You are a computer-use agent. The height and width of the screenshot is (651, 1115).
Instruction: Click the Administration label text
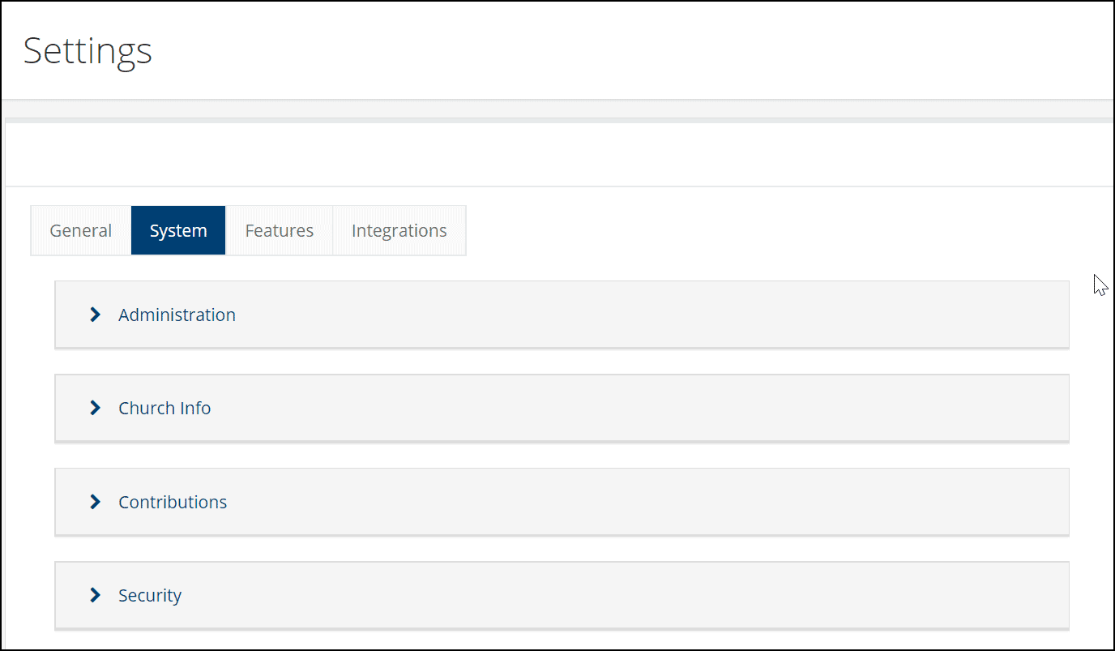point(177,315)
